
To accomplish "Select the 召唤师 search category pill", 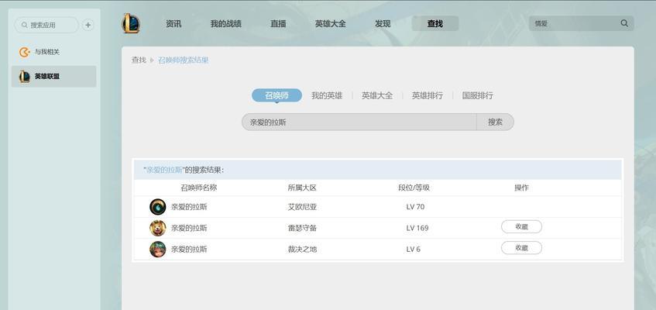I will click(x=276, y=95).
